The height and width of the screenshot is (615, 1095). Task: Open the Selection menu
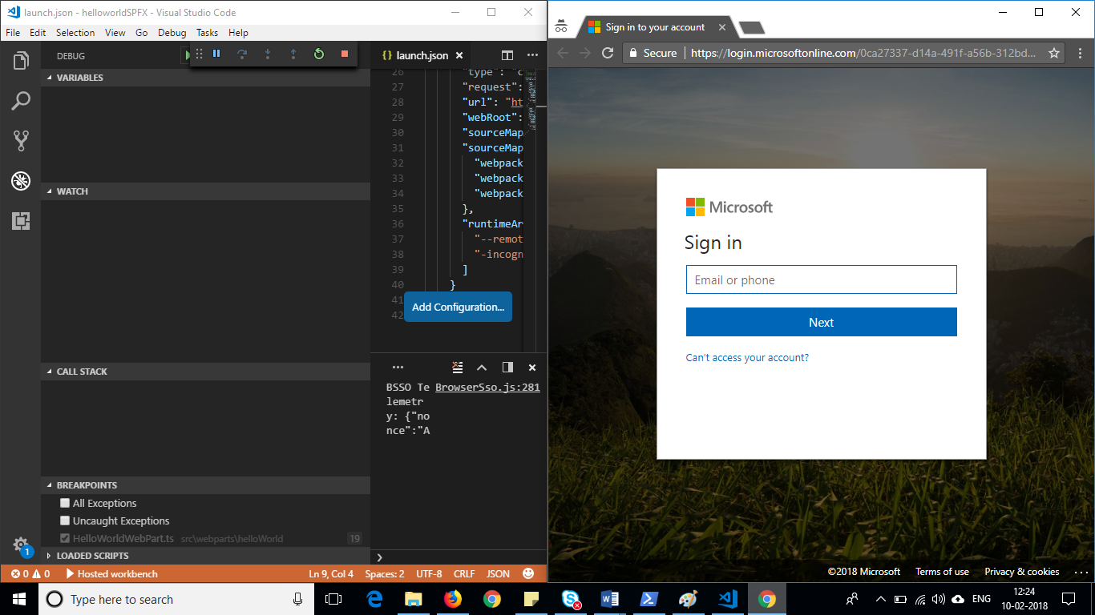75,33
